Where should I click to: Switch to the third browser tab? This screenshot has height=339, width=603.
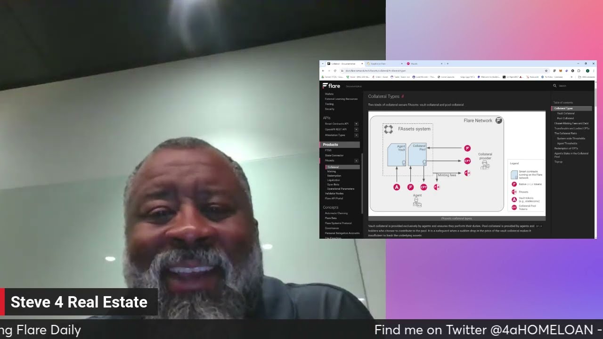click(x=424, y=64)
